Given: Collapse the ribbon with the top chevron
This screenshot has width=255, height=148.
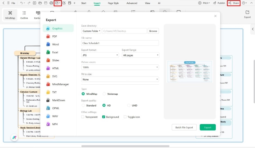Looking at the screenshot, I should pyautogui.click(x=251, y=3).
